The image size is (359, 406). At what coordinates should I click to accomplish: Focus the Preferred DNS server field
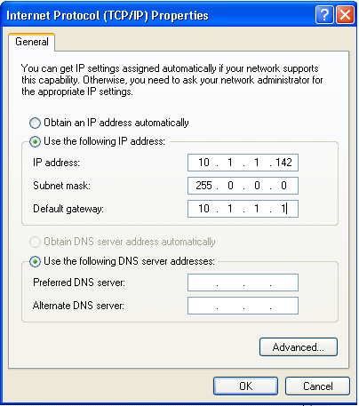pyautogui.click(x=243, y=283)
